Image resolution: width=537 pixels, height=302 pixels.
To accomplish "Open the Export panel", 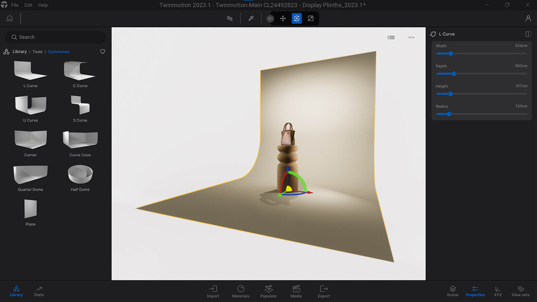I will [x=324, y=291].
